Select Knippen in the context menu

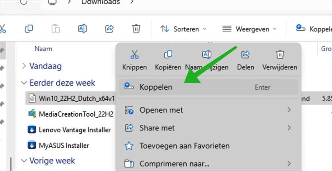(x=135, y=60)
